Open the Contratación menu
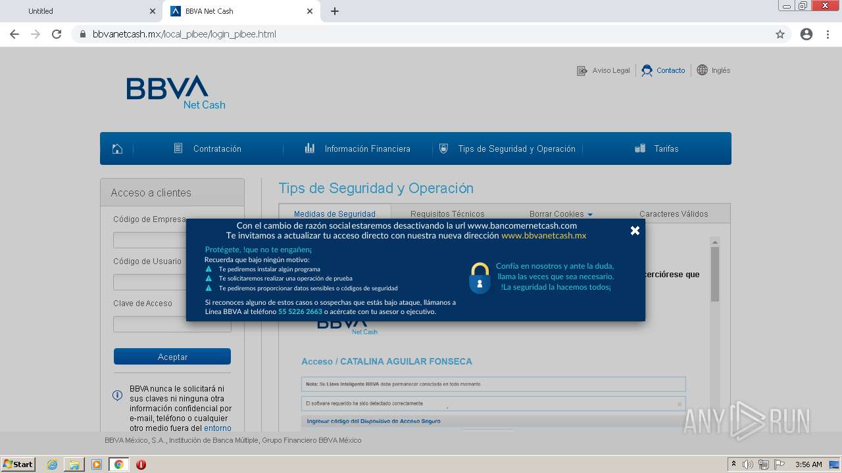This screenshot has height=473, width=842. point(217,149)
